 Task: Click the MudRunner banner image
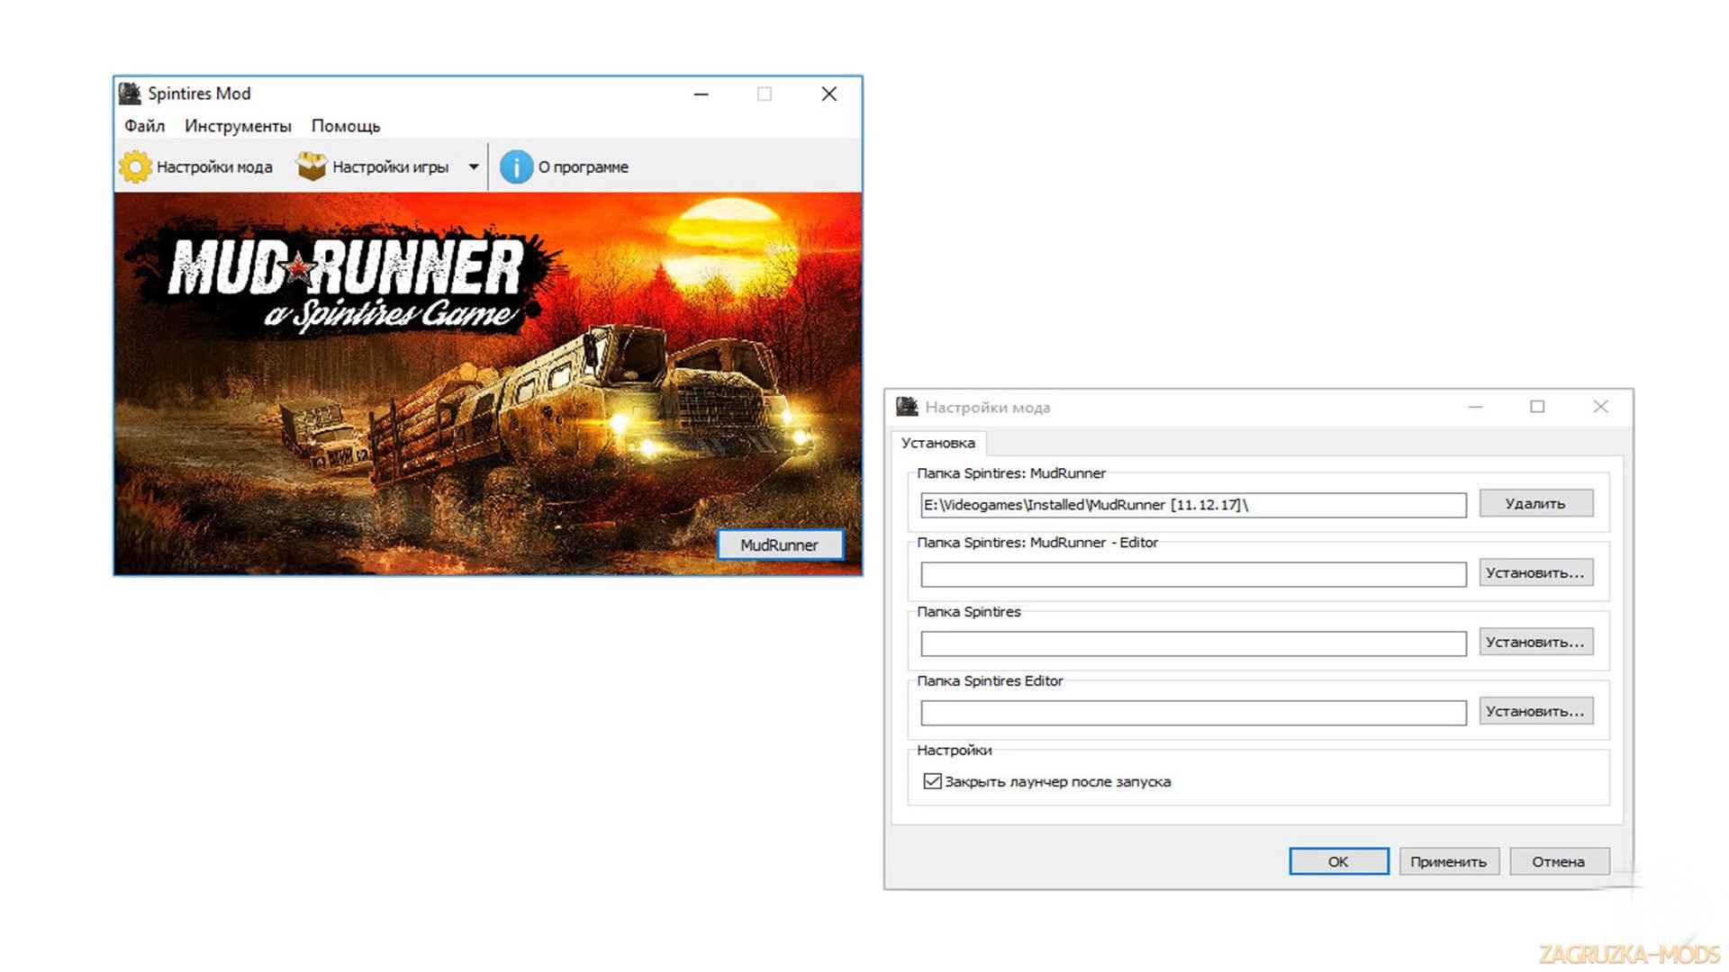pos(488,383)
